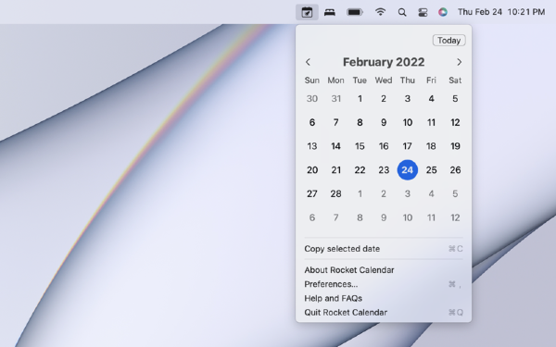Select February 21
The image size is (556, 347).
(x=335, y=170)
